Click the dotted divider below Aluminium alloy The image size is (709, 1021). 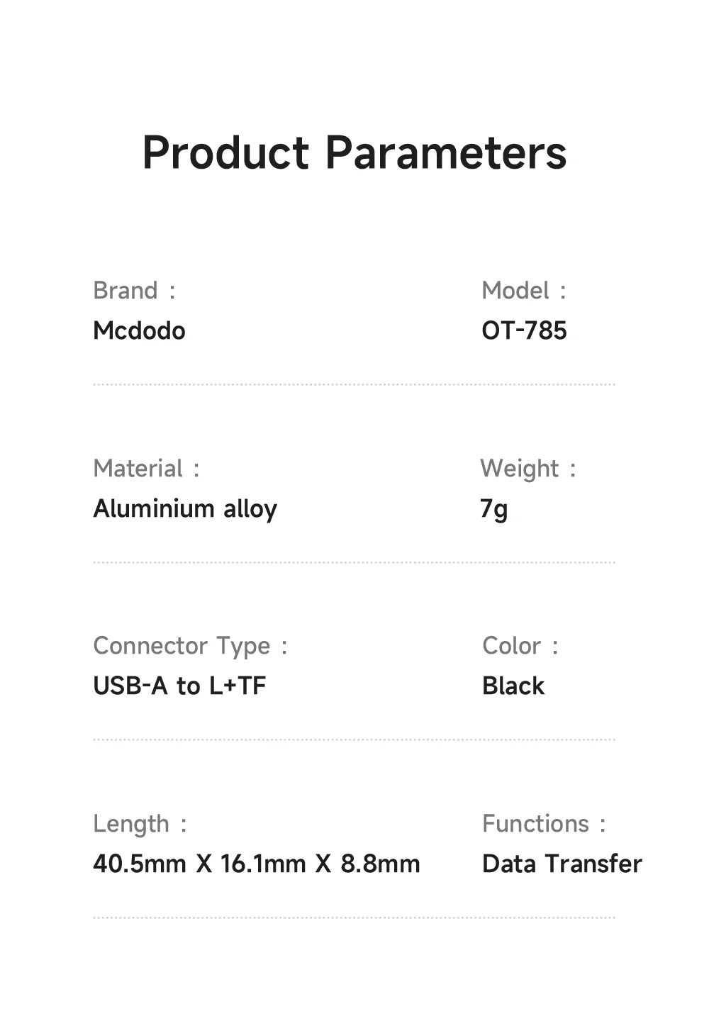354,562
